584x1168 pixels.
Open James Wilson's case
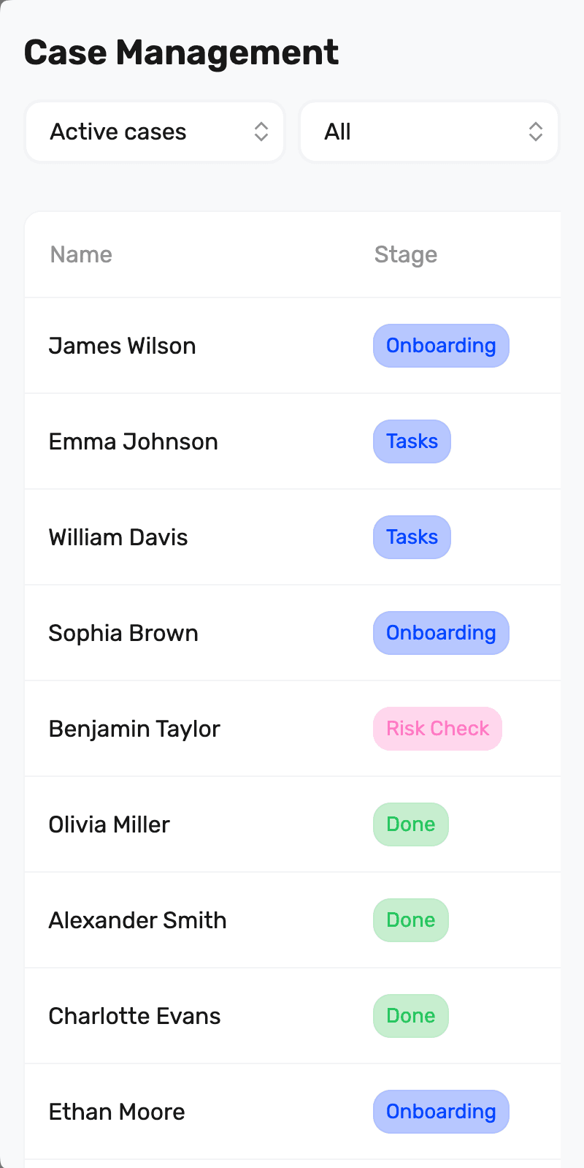tap(122, 346)
